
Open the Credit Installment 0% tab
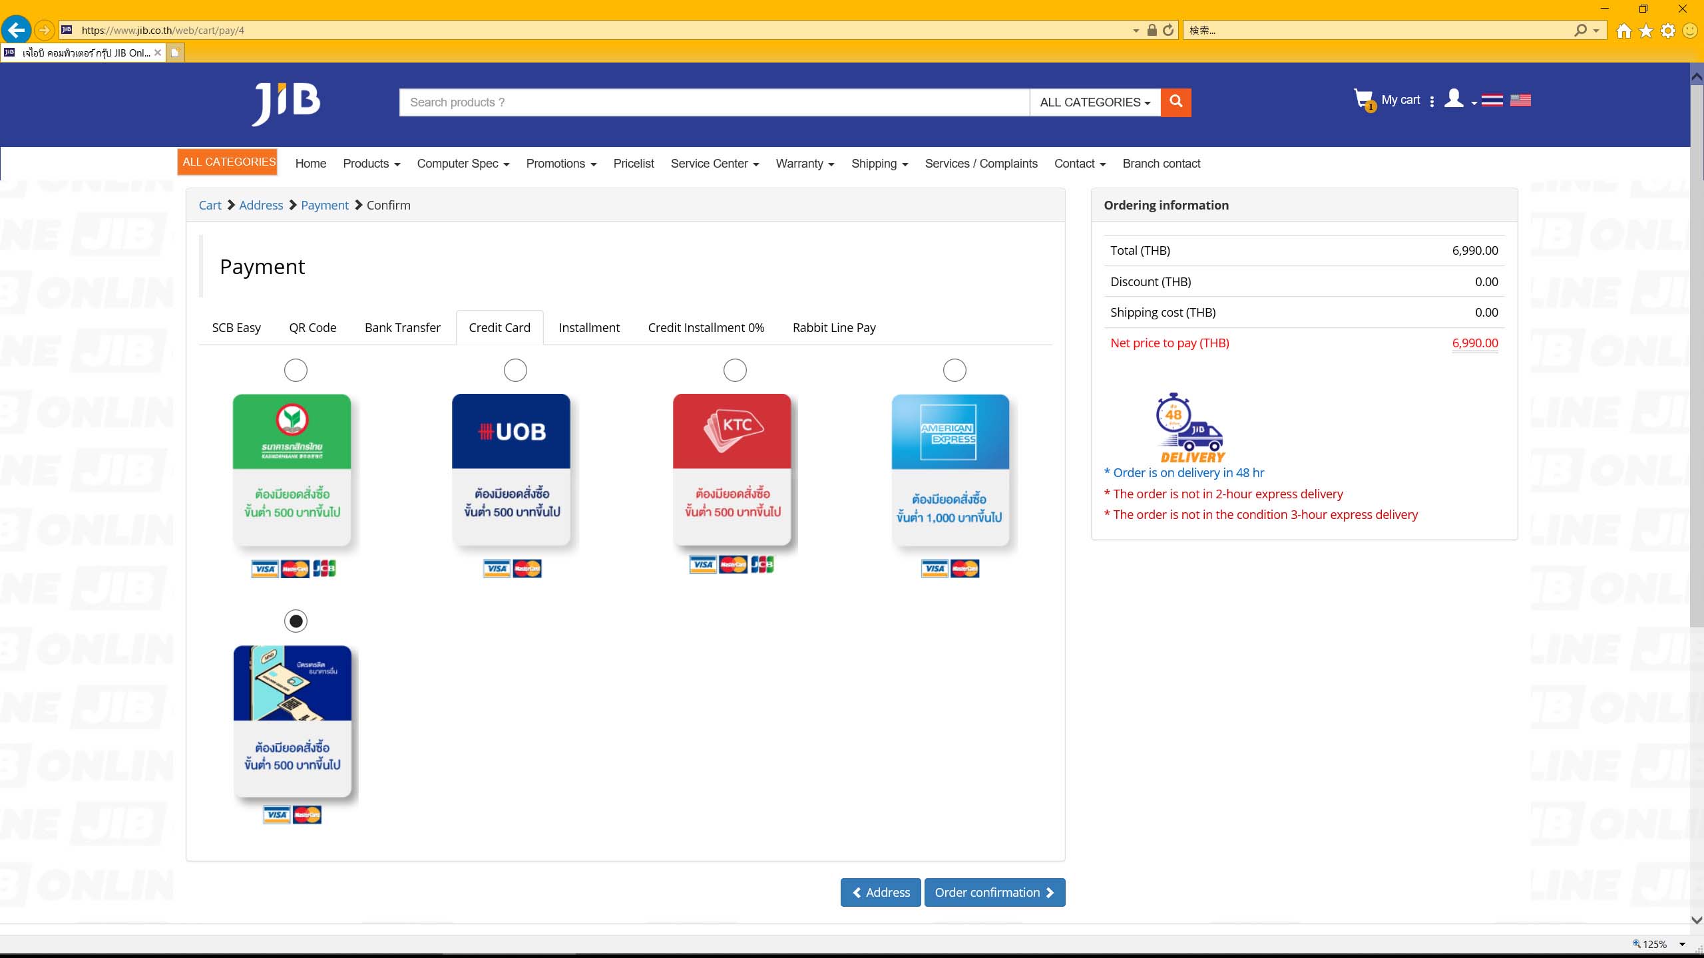pyautogui.click(x=706, y=328)
